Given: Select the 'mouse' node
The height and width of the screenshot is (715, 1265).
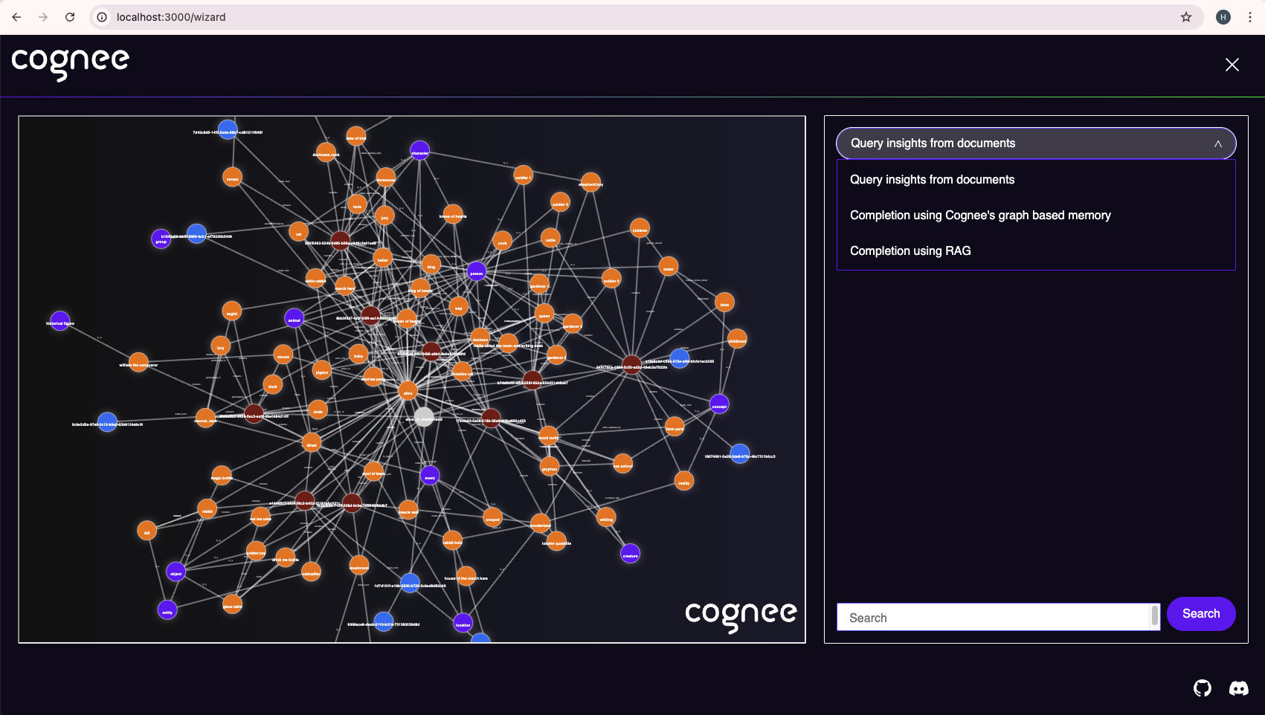Looking at the screenshot, I should coord(283,355).
